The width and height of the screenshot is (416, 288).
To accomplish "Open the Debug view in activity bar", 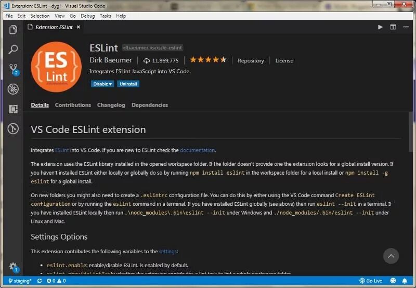I will [13, 89].
